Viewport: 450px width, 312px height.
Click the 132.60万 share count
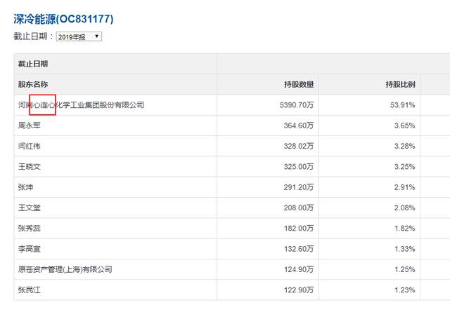298,249
